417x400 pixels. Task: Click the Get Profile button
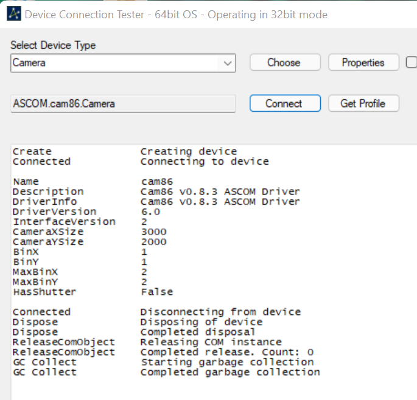pos(363,103)
